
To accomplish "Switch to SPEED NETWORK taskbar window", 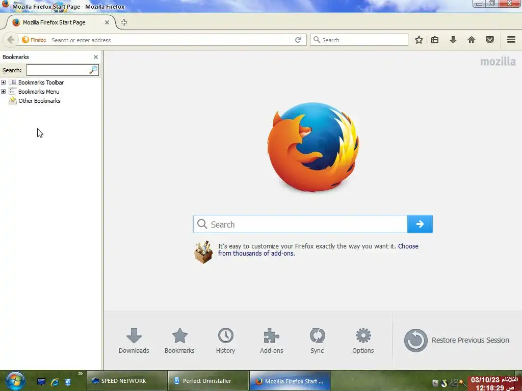I will 126,381.
